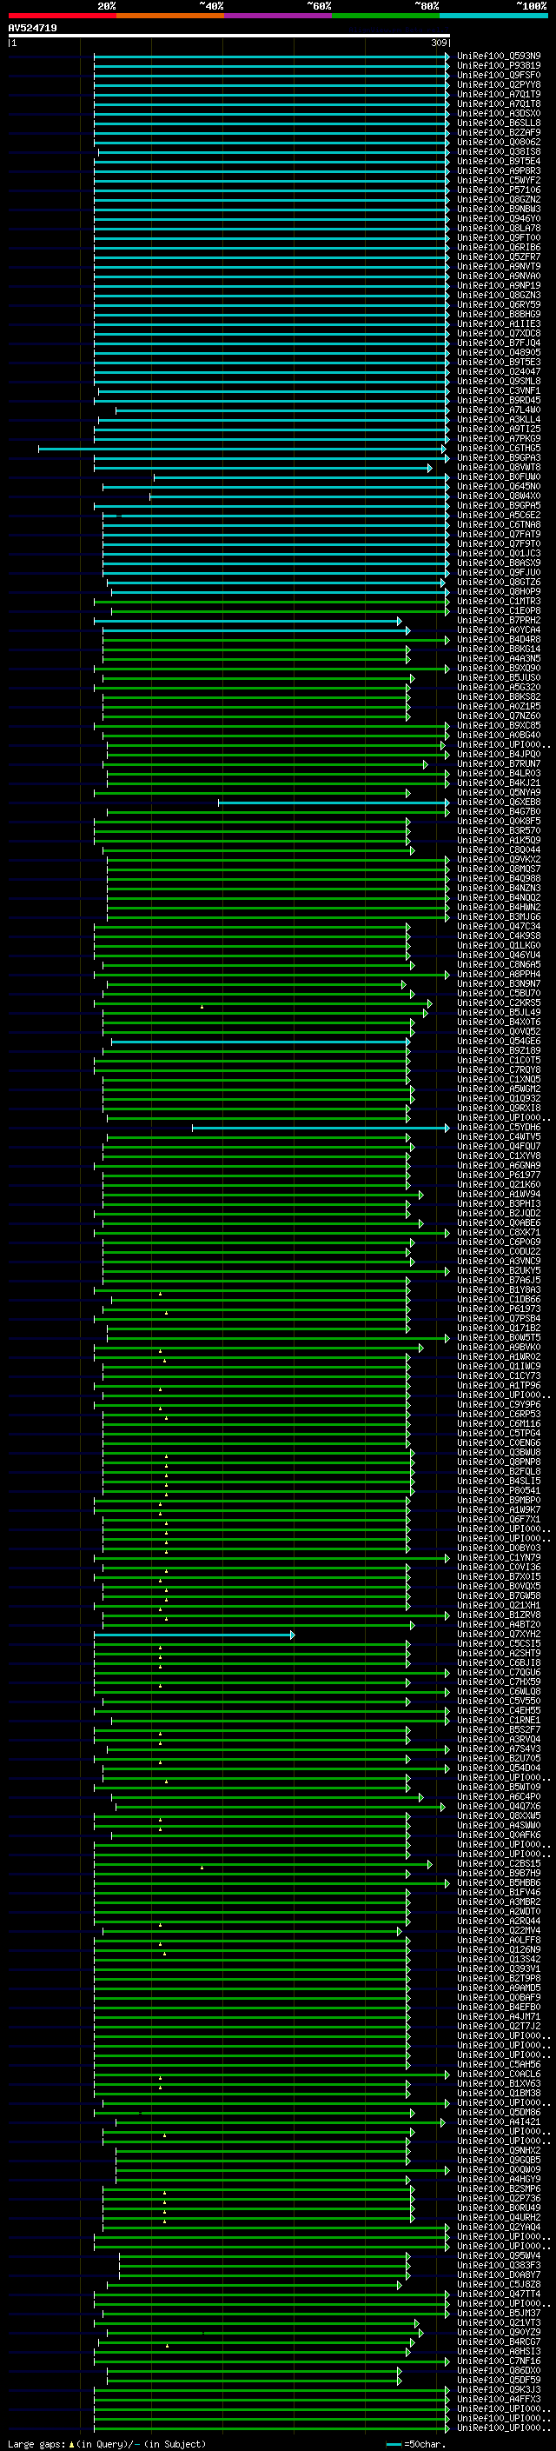Click the green ~80% identity legend bar

[385, 16]
